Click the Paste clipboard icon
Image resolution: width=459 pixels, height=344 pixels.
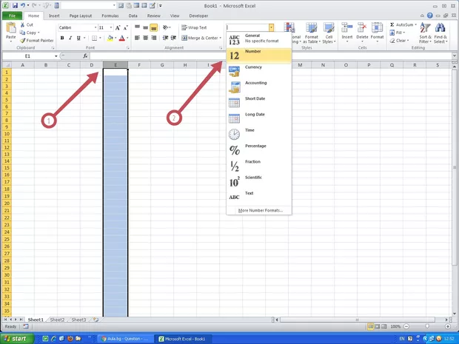pos(11,28)
